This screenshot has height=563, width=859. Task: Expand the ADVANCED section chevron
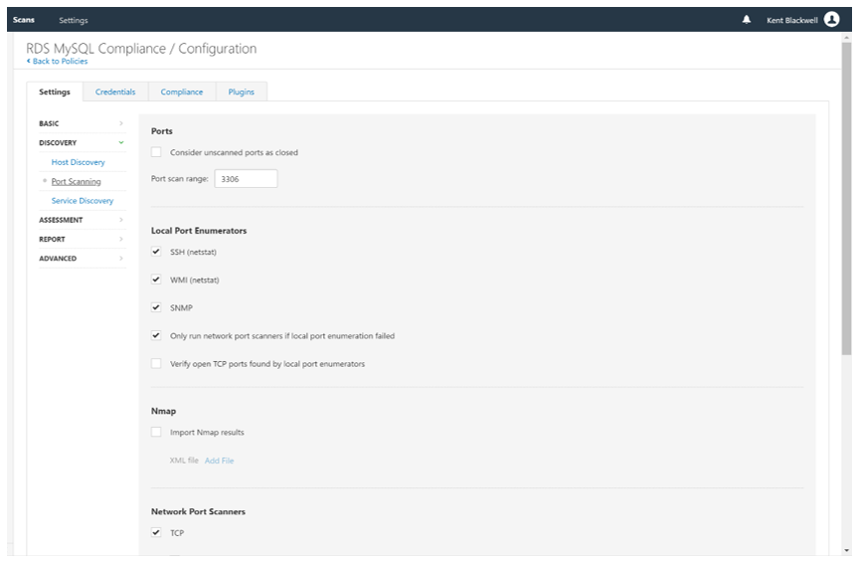[x=121, y=259]
